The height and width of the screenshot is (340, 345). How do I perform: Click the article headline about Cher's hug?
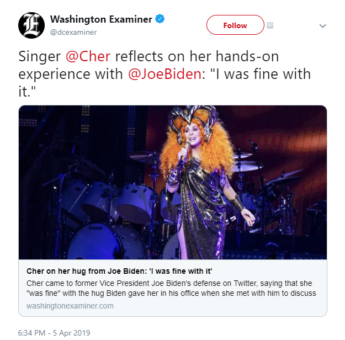tap(119, 271)
